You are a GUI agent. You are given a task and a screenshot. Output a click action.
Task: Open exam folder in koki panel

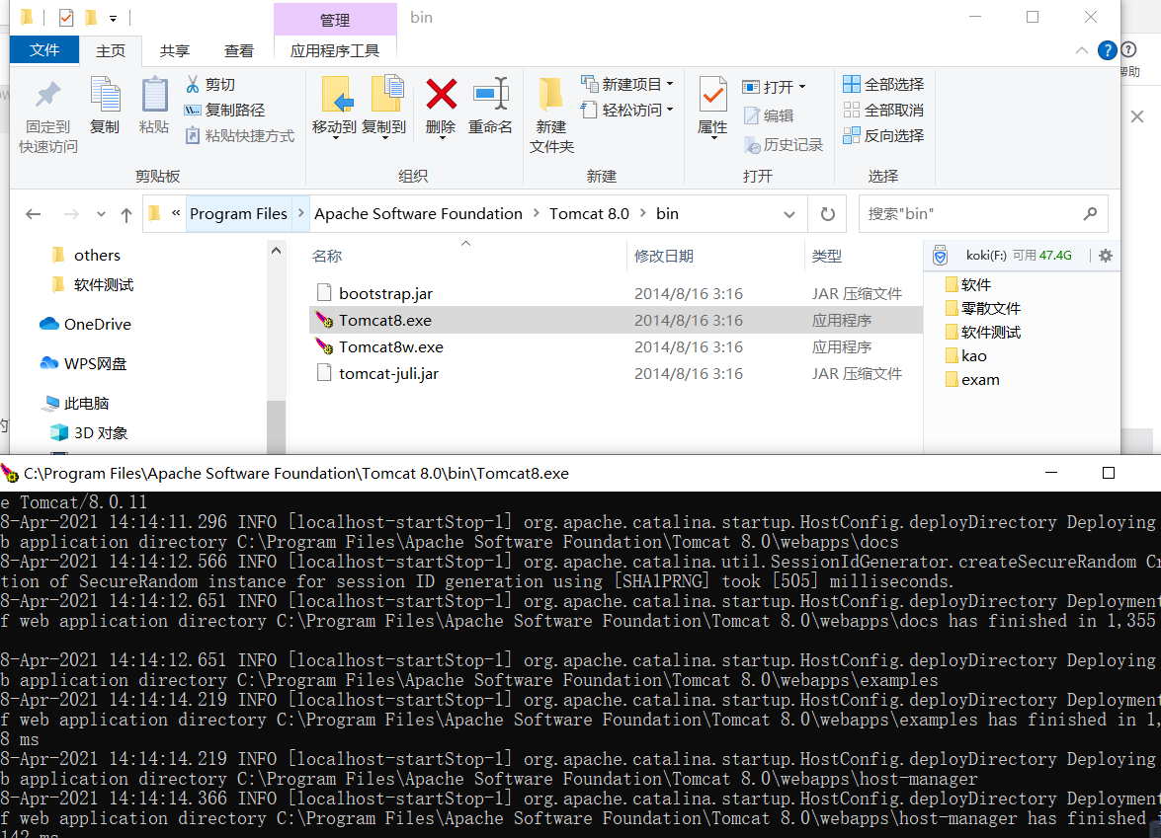click(x=972, y=379)
